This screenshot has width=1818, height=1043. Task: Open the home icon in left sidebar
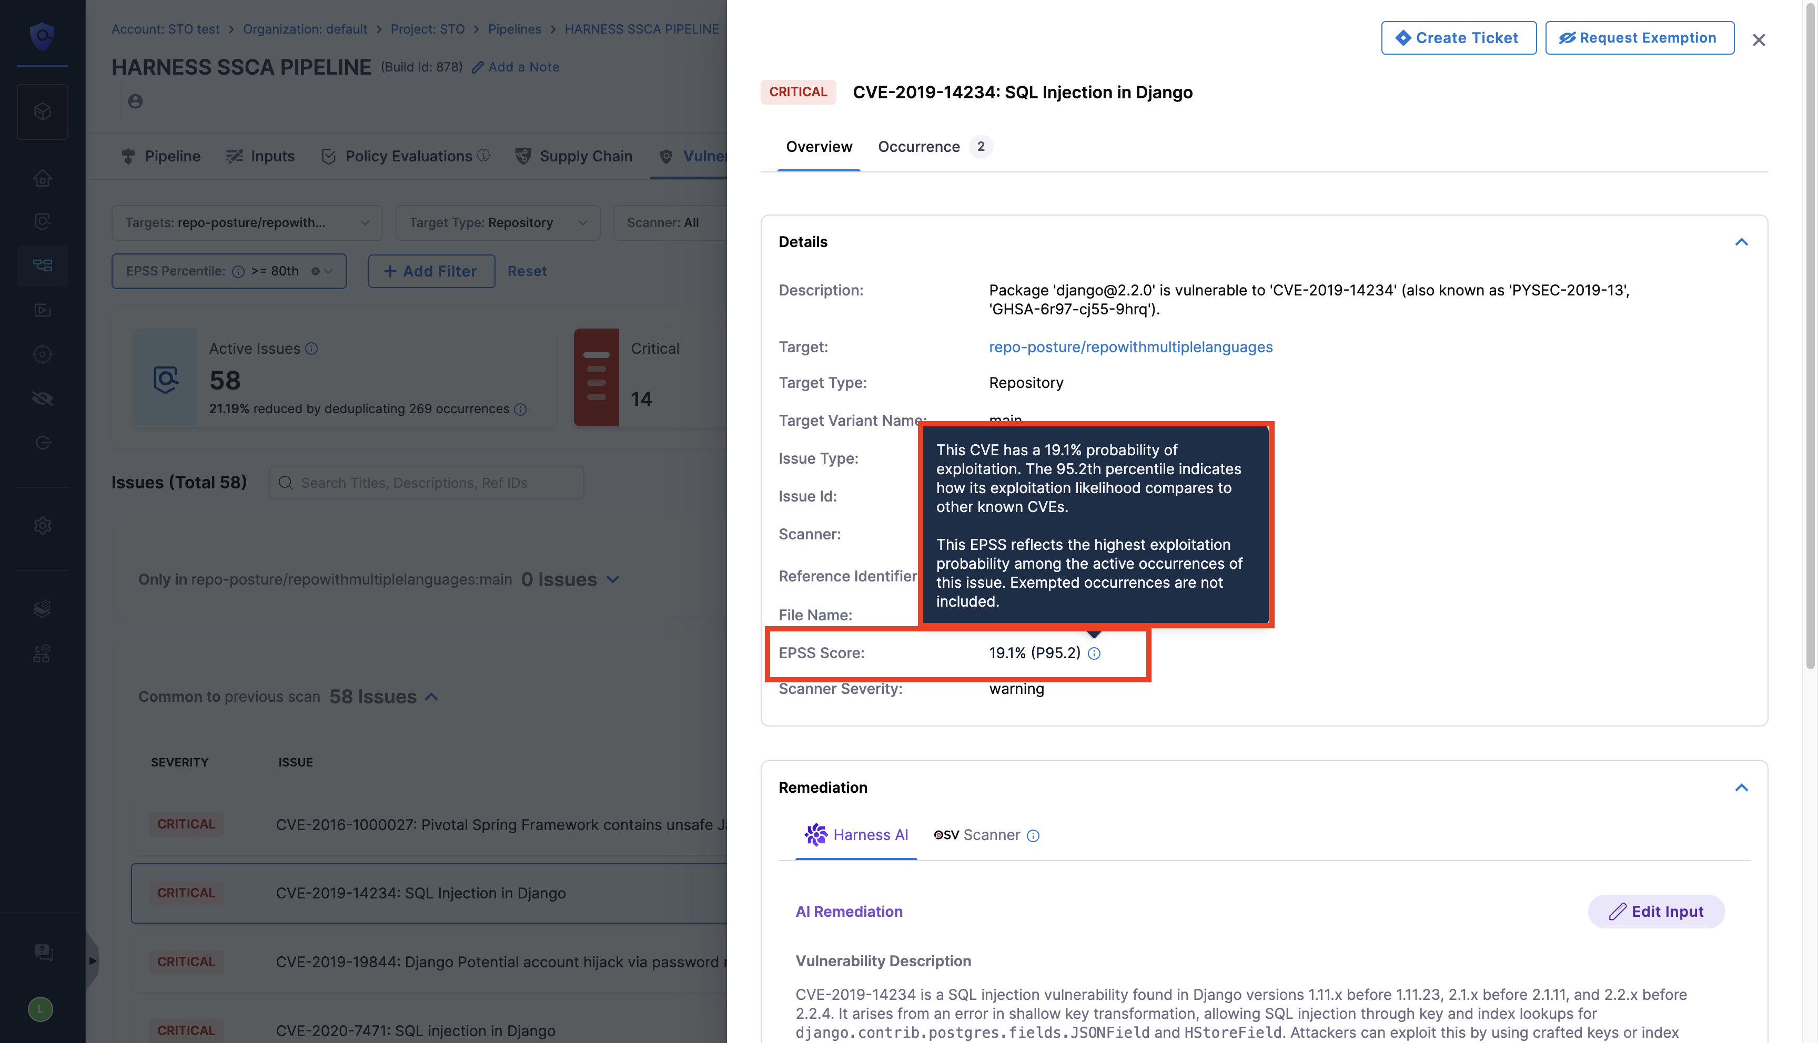(42, 178)
